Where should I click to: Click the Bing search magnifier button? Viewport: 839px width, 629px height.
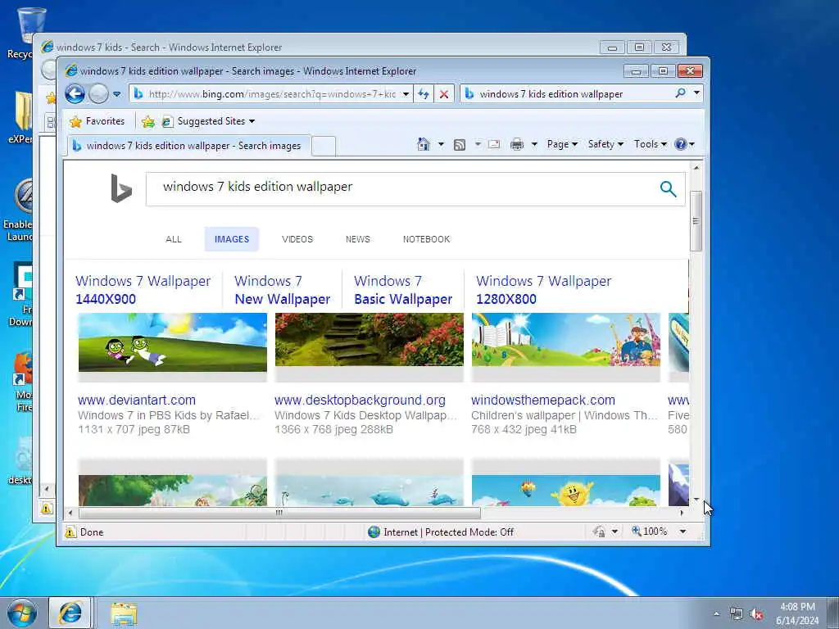(668, 189)
